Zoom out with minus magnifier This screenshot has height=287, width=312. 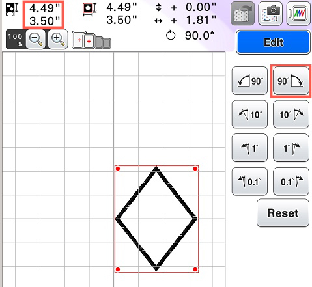36,39
